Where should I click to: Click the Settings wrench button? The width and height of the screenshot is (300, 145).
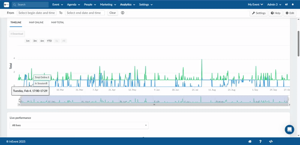click(x=259, y=13)
